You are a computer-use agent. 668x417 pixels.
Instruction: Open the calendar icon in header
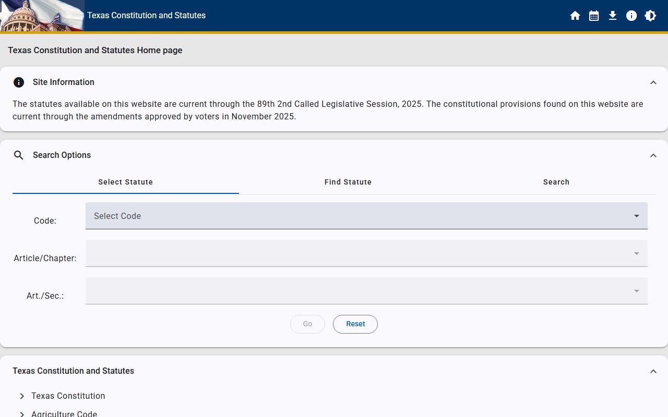click(x=594, y=16)
